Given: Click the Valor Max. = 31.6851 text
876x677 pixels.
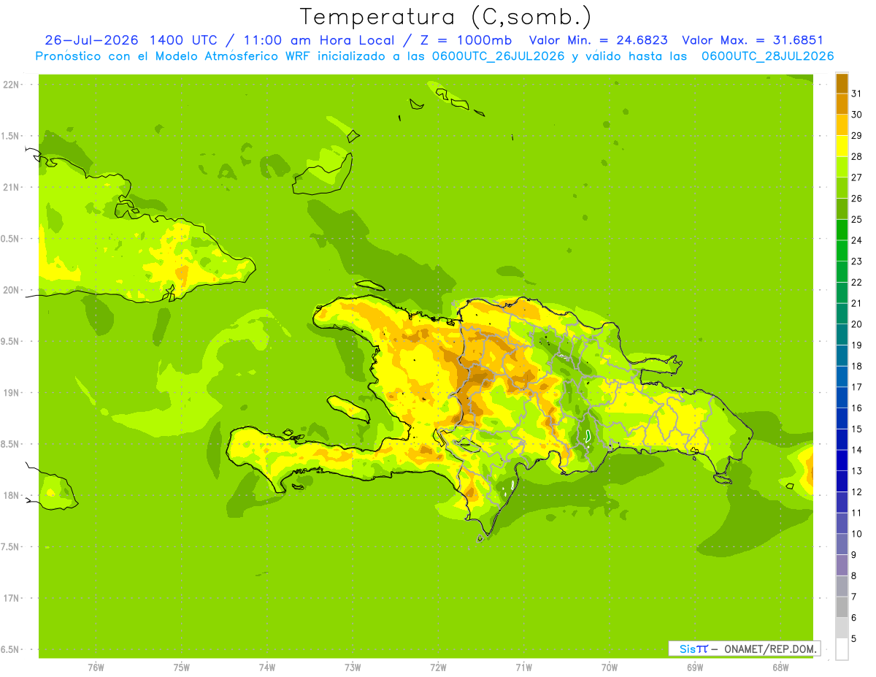Looking at the screenshot, I should (x=753, y=40).
